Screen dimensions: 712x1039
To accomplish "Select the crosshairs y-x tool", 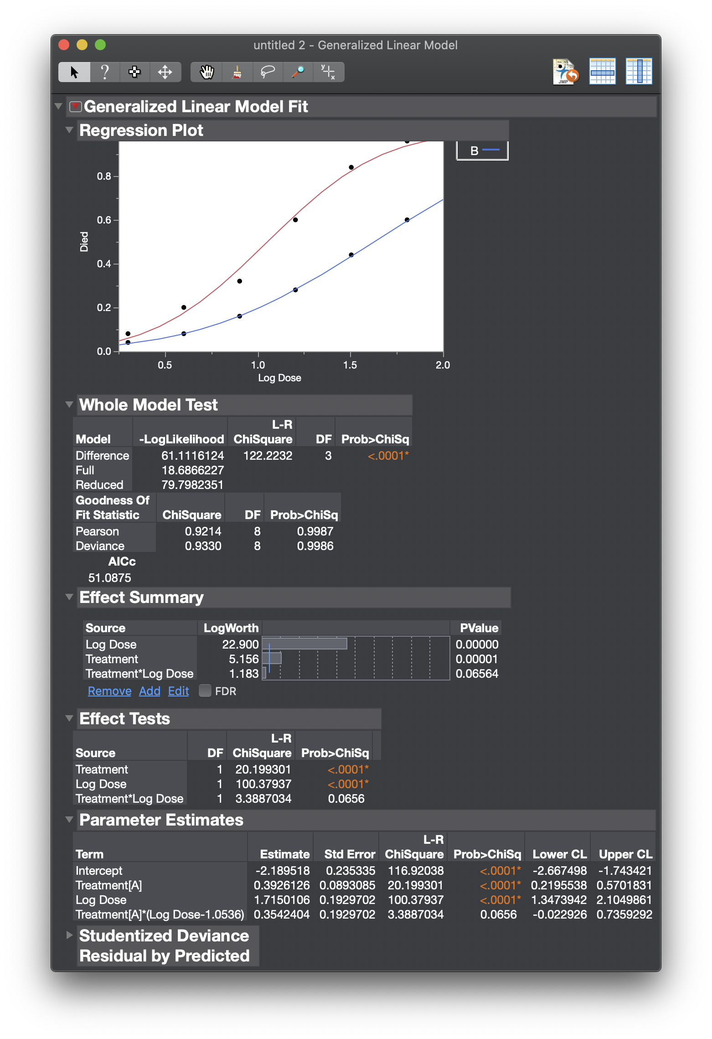I will (x=328, y=72).
